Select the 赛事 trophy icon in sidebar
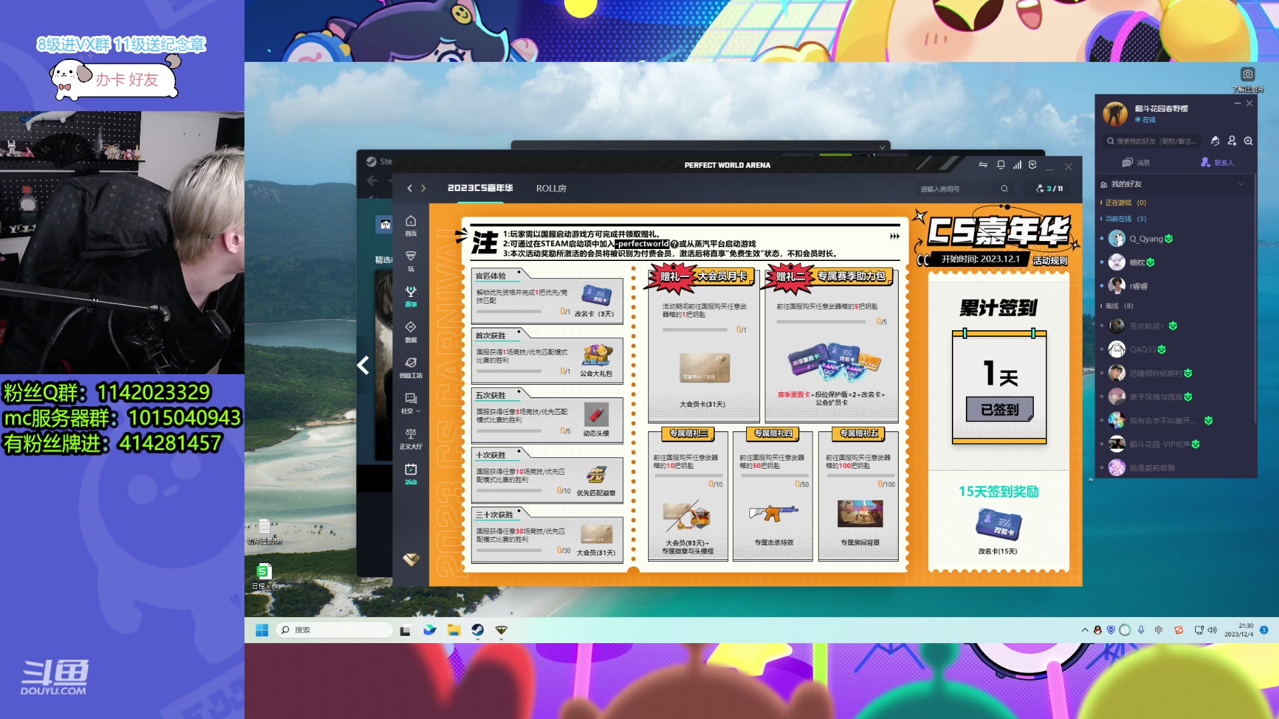1279x719 pixels. tap(411, 296)
